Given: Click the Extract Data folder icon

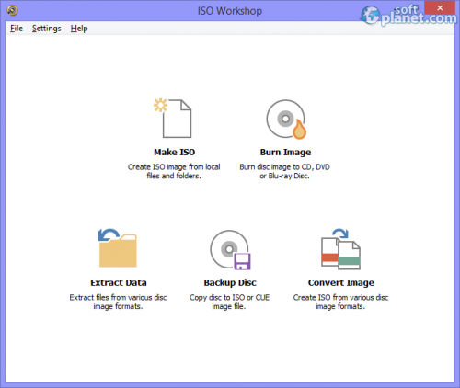Looking at the screenshot, I should coord(118,248).
